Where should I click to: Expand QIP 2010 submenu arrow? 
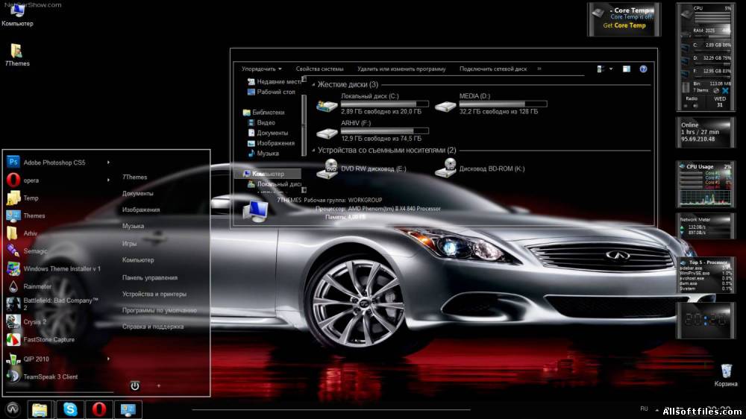tap(108, 359)
